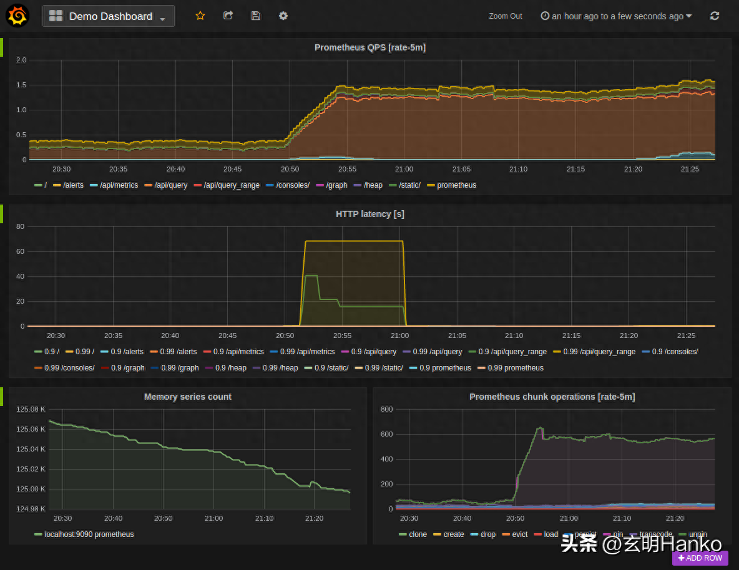This screenshot has height=570, width=739.
Task: Click the ADD ROW button
Action: [x=700, y=558]
